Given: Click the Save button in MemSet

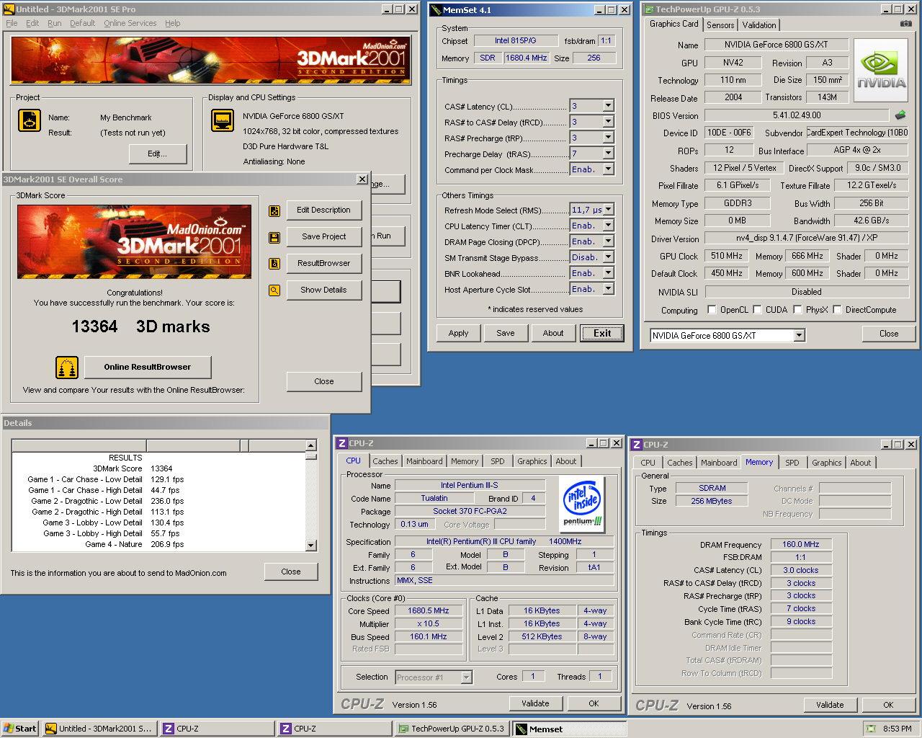Looking at the screenshot, I should coord(506,333).
